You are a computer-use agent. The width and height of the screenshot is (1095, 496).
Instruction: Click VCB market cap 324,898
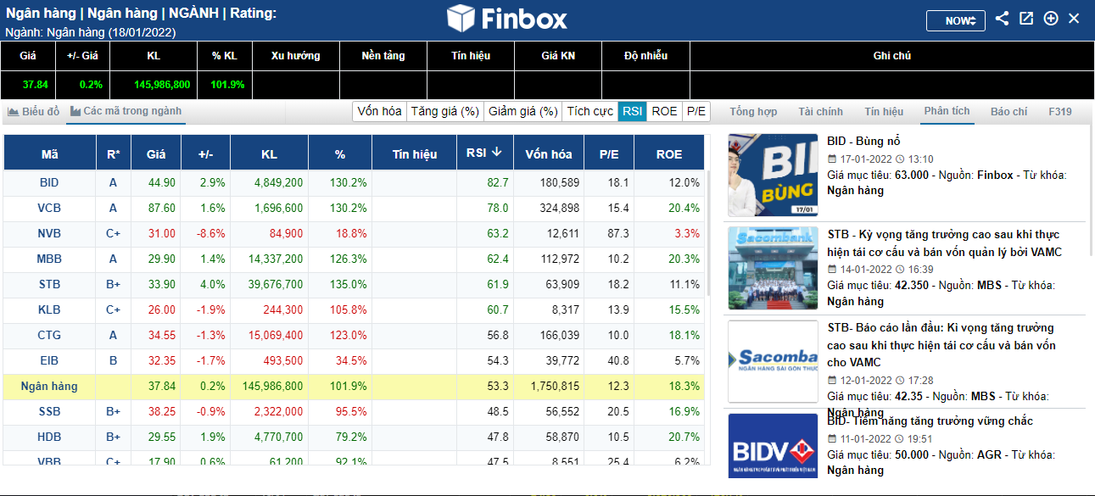(x=559, y=208)
